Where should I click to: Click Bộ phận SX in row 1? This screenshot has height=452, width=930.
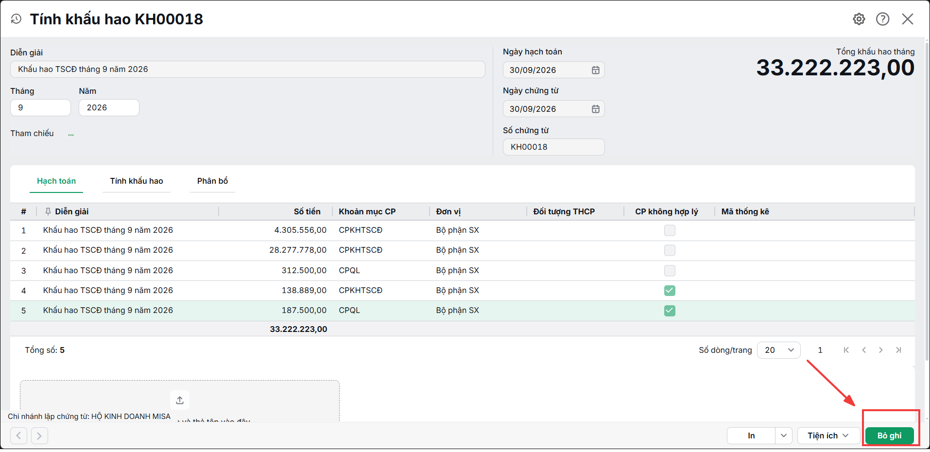[457, 230]
